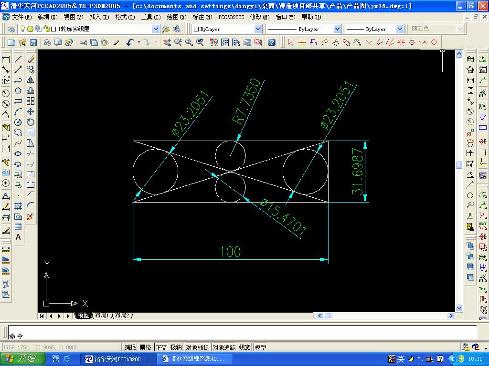Select the Spline draw tool
Screen dimensions: 489x366
click(18, 143)
